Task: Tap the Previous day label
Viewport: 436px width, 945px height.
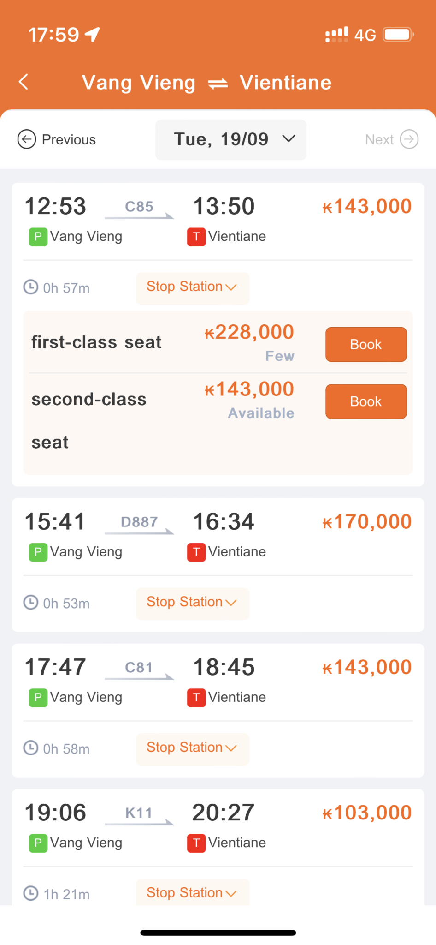Action: [69, 139]
